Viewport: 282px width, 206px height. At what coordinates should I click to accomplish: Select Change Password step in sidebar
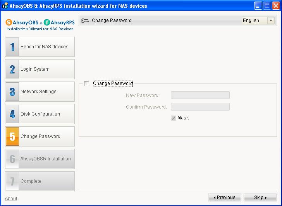40,136
